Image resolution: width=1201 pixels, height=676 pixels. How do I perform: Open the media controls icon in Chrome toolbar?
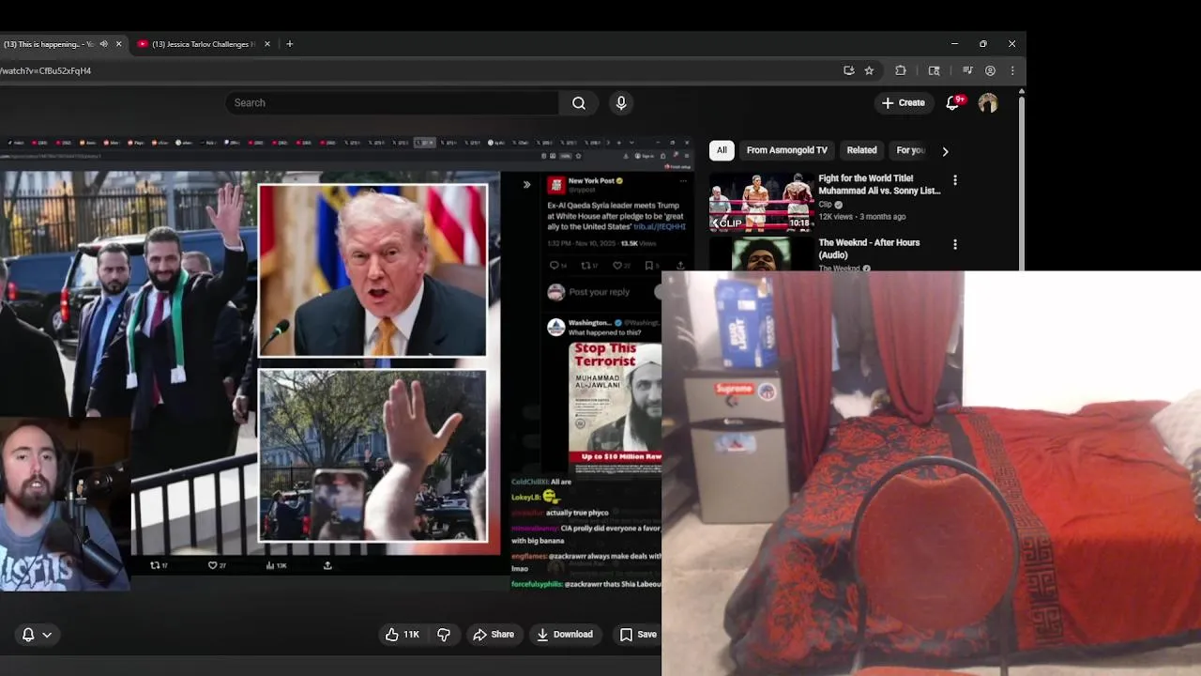pos(967,70)
